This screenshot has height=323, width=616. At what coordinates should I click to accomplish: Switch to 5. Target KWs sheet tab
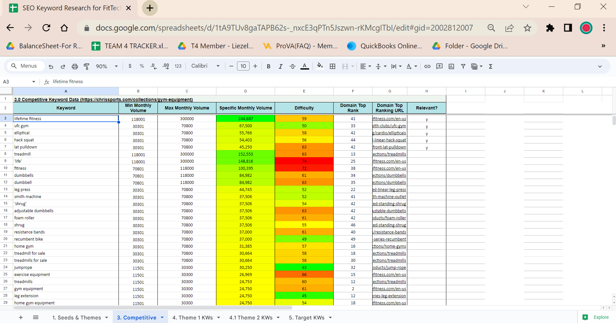307,318
